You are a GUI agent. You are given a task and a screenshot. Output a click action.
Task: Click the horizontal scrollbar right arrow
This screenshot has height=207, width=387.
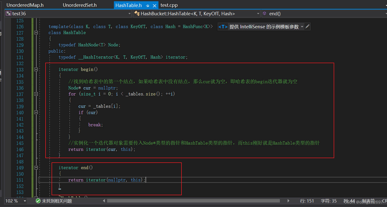tap(288, 201)
